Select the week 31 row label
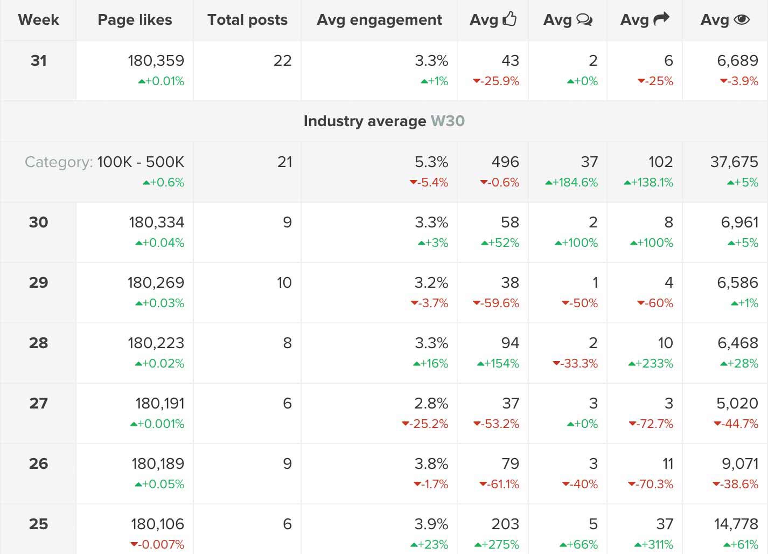This screenshot has height=554, width=768. click(38, 60)
